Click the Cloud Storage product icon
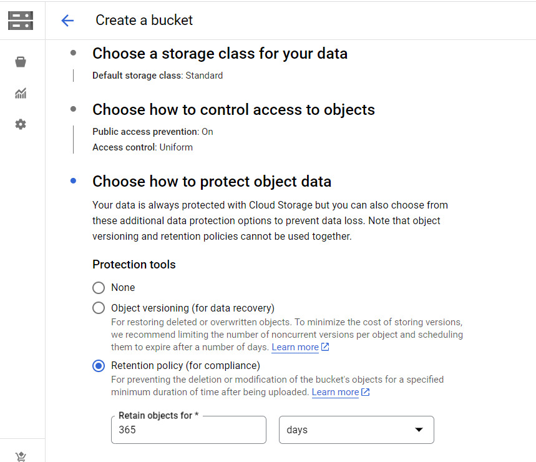Screen dimensions: 536x462 pos(21,21)
